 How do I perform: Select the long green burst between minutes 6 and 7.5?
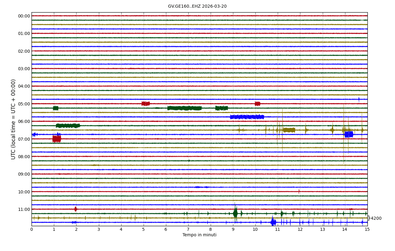(x=184, y=108)
